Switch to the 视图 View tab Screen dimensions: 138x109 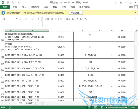pyautogui.click(x=73, y=7)
